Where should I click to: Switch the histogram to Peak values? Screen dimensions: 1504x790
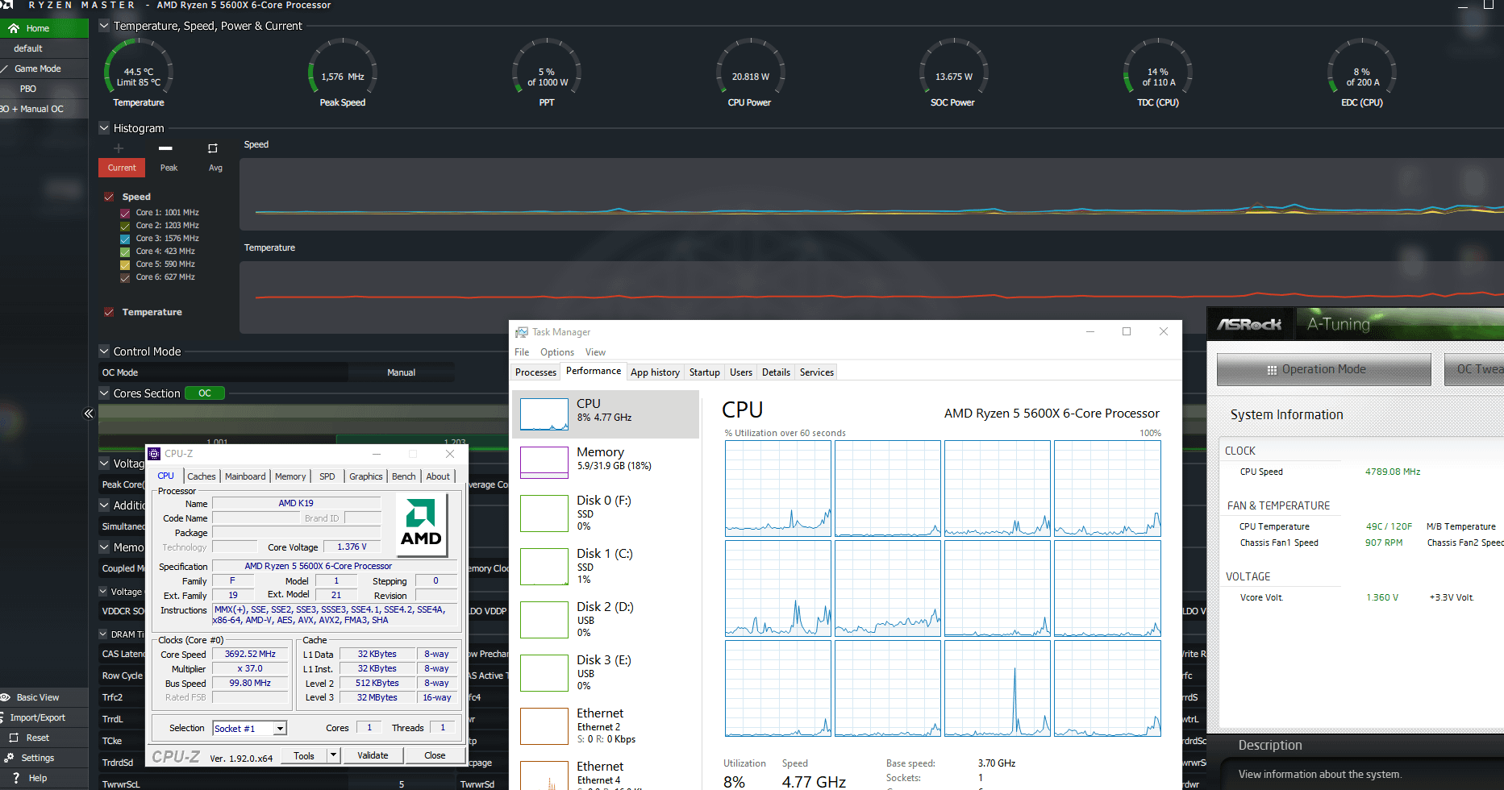tap(169, 168)
